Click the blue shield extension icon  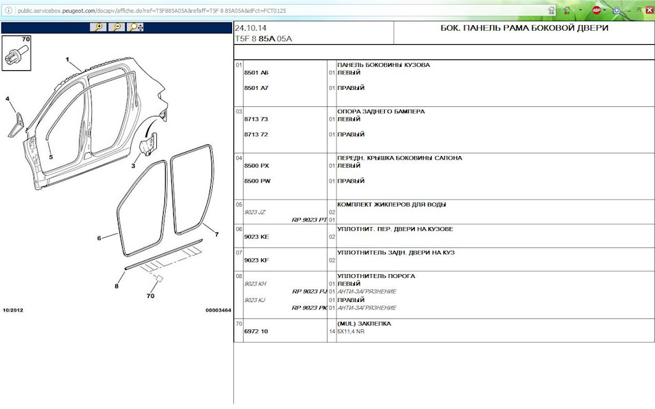point(617,10)
